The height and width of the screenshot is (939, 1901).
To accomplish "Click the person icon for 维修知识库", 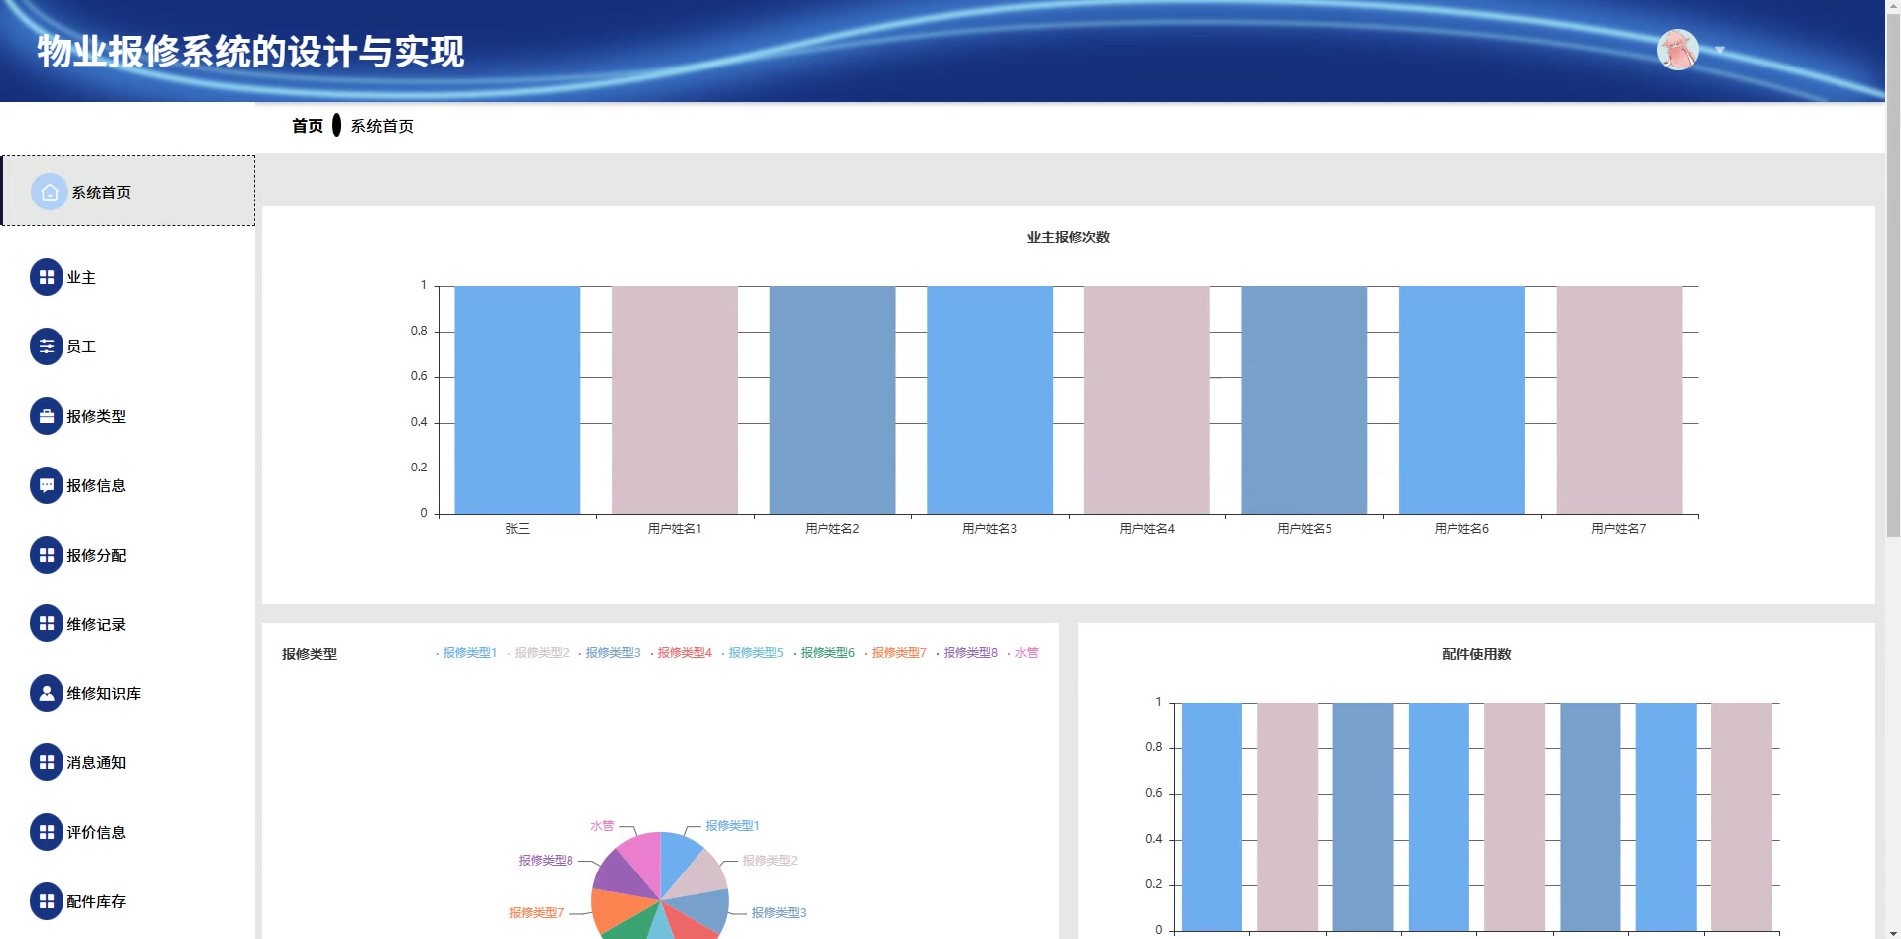I will pos(47,693).
